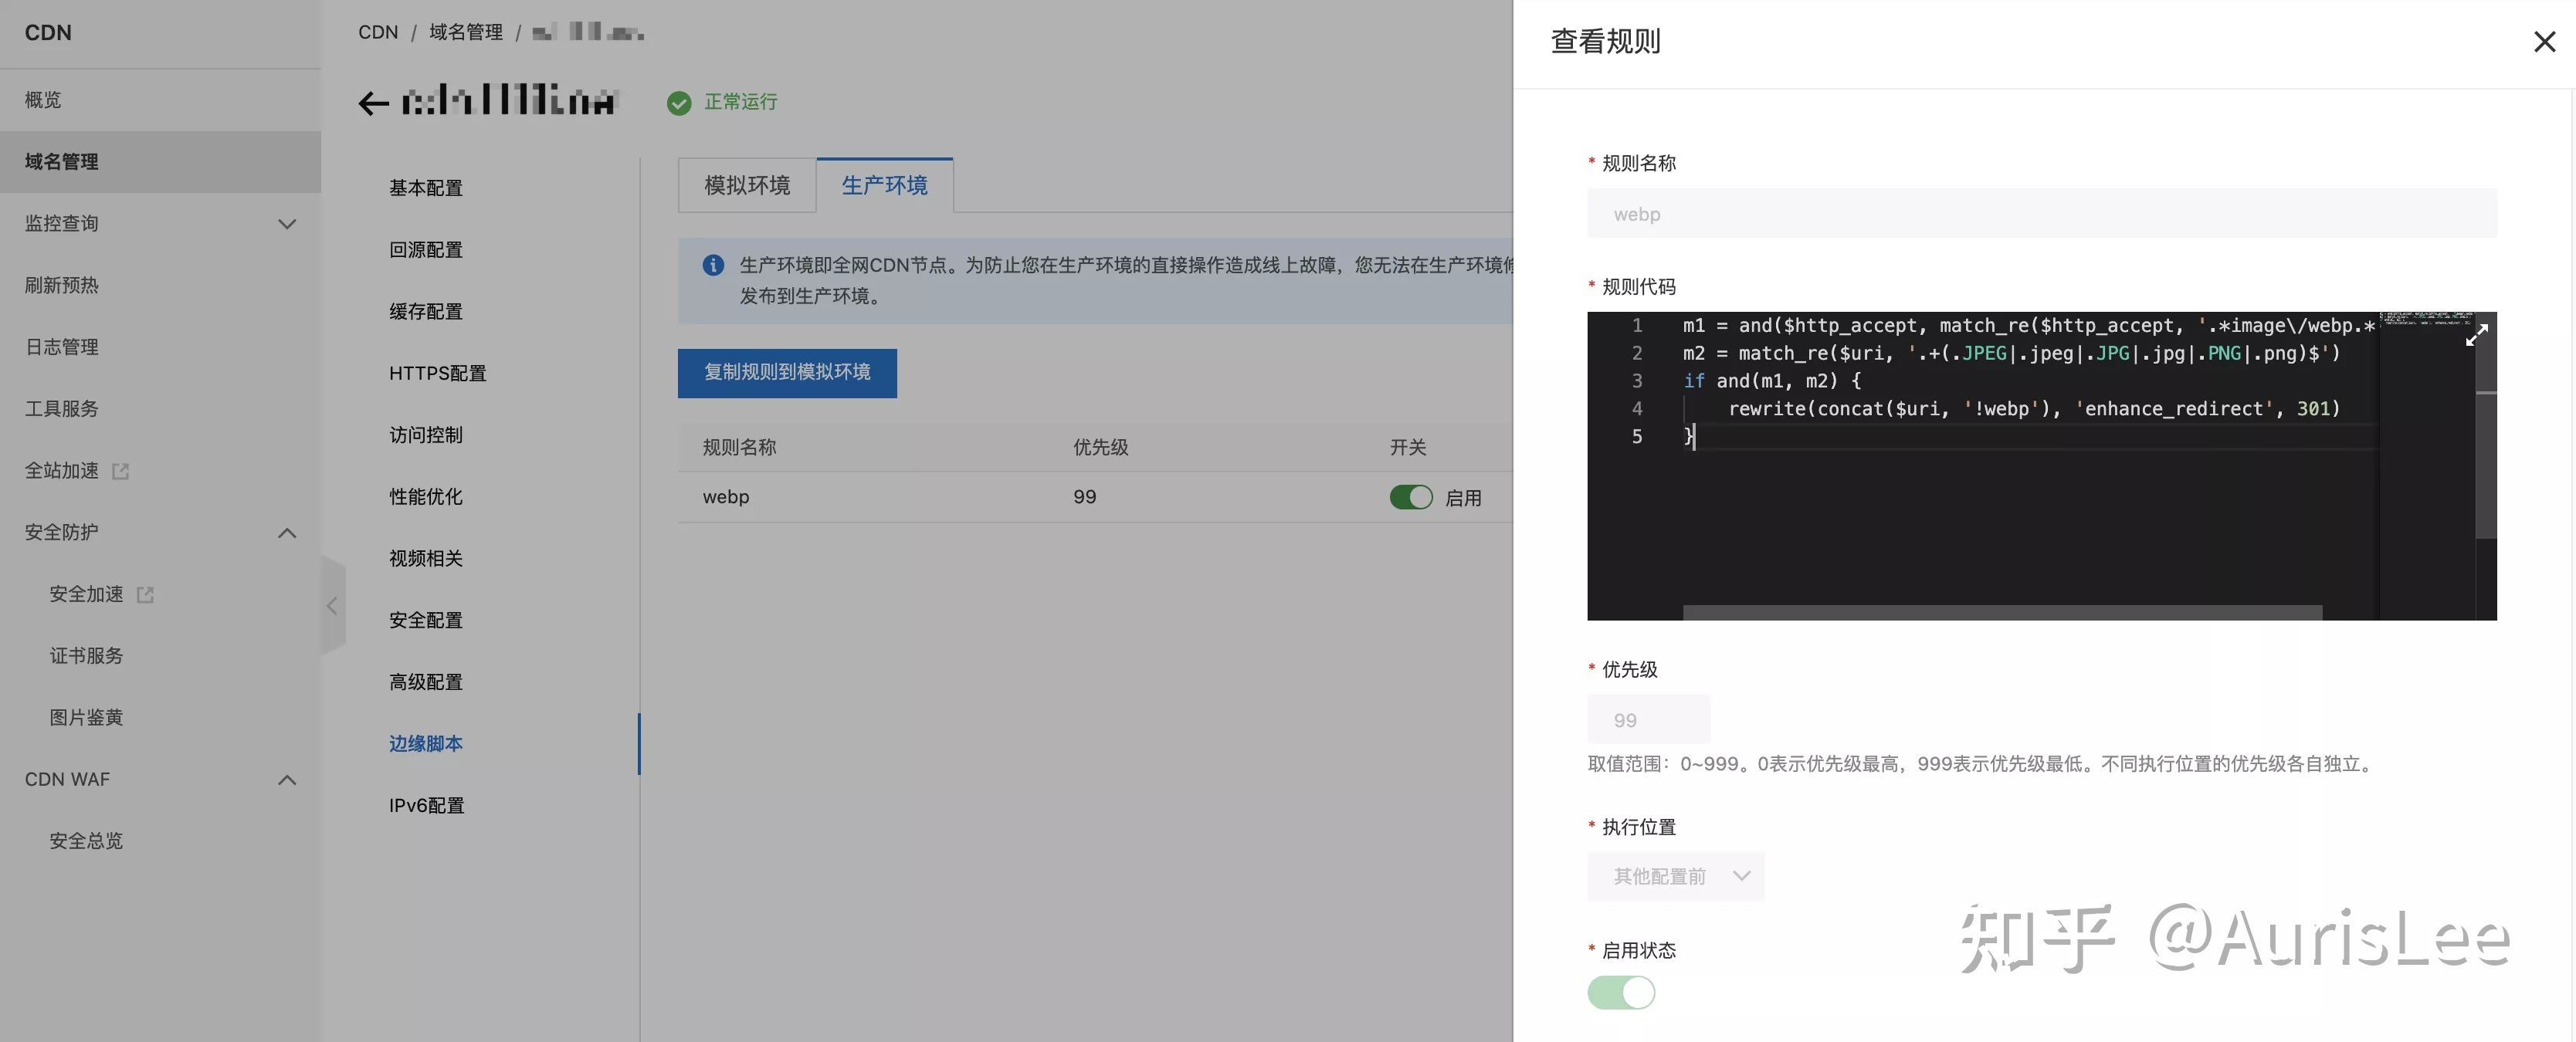This screenshot has width=2576, height=1042.
Task: Switch to the 模拟环境 tab
Action: [747, 185]
